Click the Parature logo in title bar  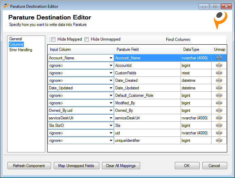[x=6, y=6]
